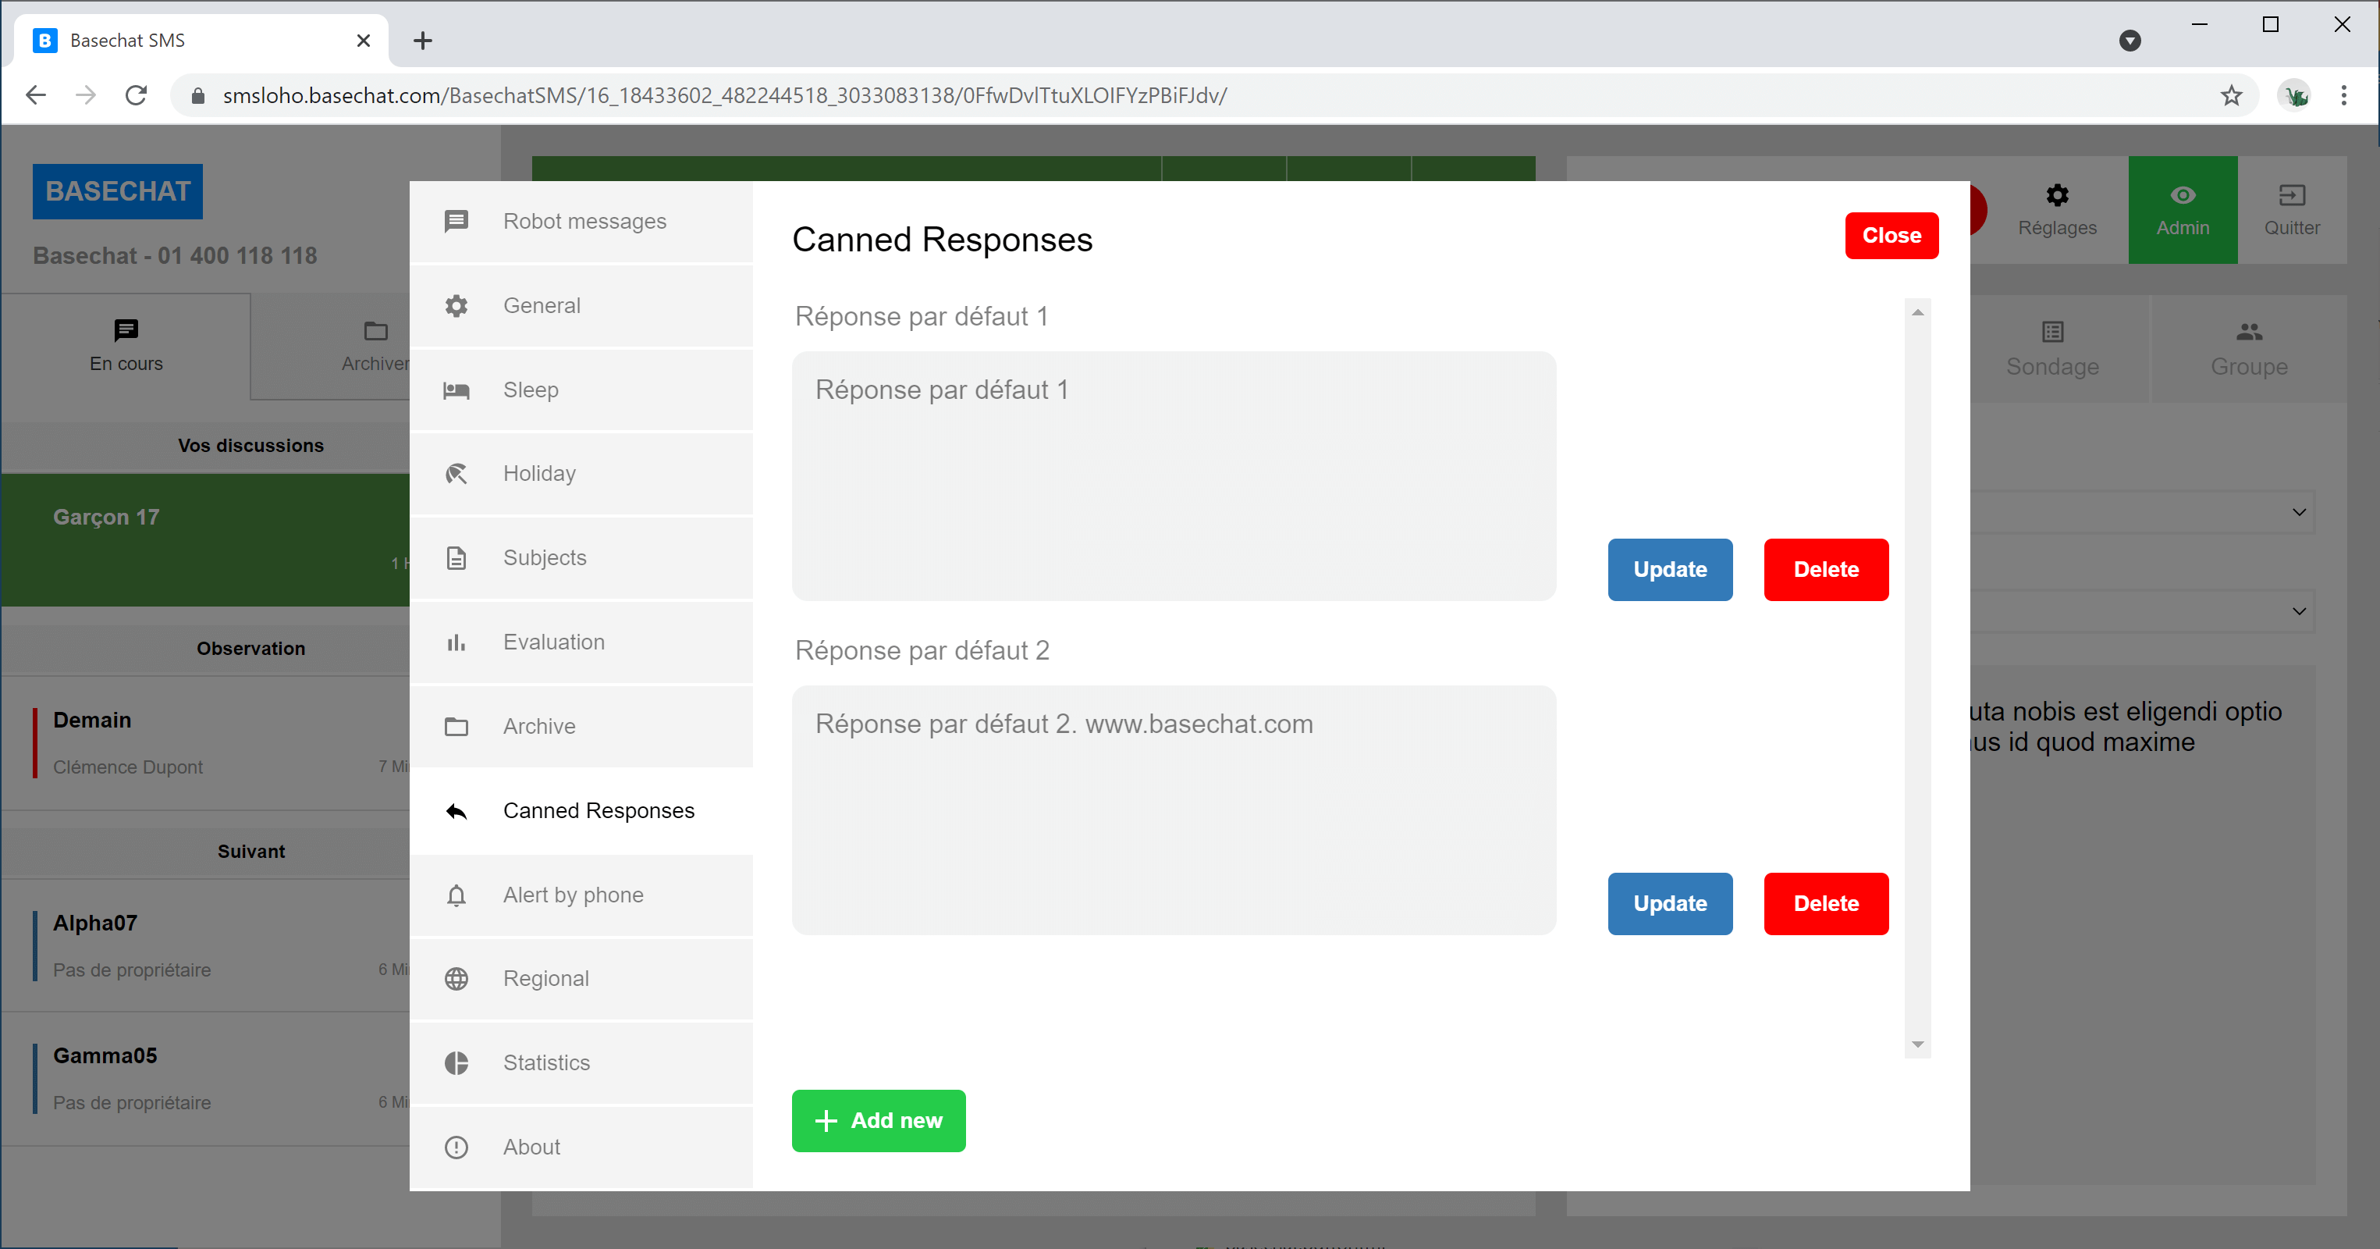Delete Réponse par défaut 2
The image size is (2380, 1249).
(x=1826, y=903)
